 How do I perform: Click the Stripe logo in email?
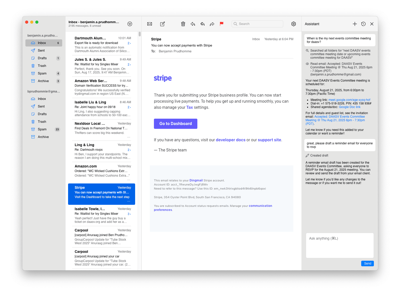click(x=163, y=78)
